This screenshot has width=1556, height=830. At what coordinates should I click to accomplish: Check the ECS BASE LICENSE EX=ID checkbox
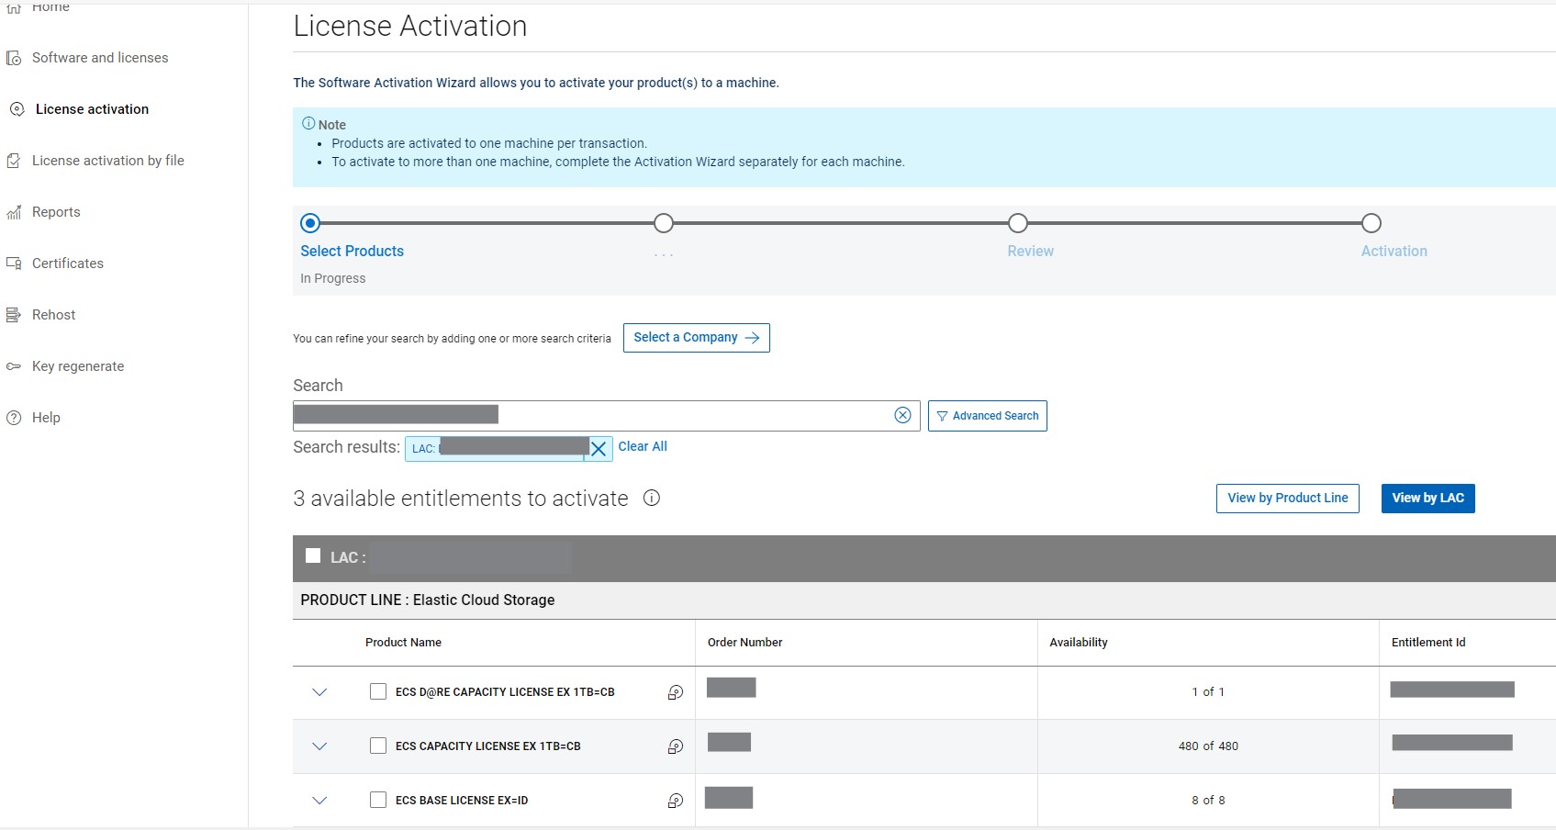[x=377, y=800]
